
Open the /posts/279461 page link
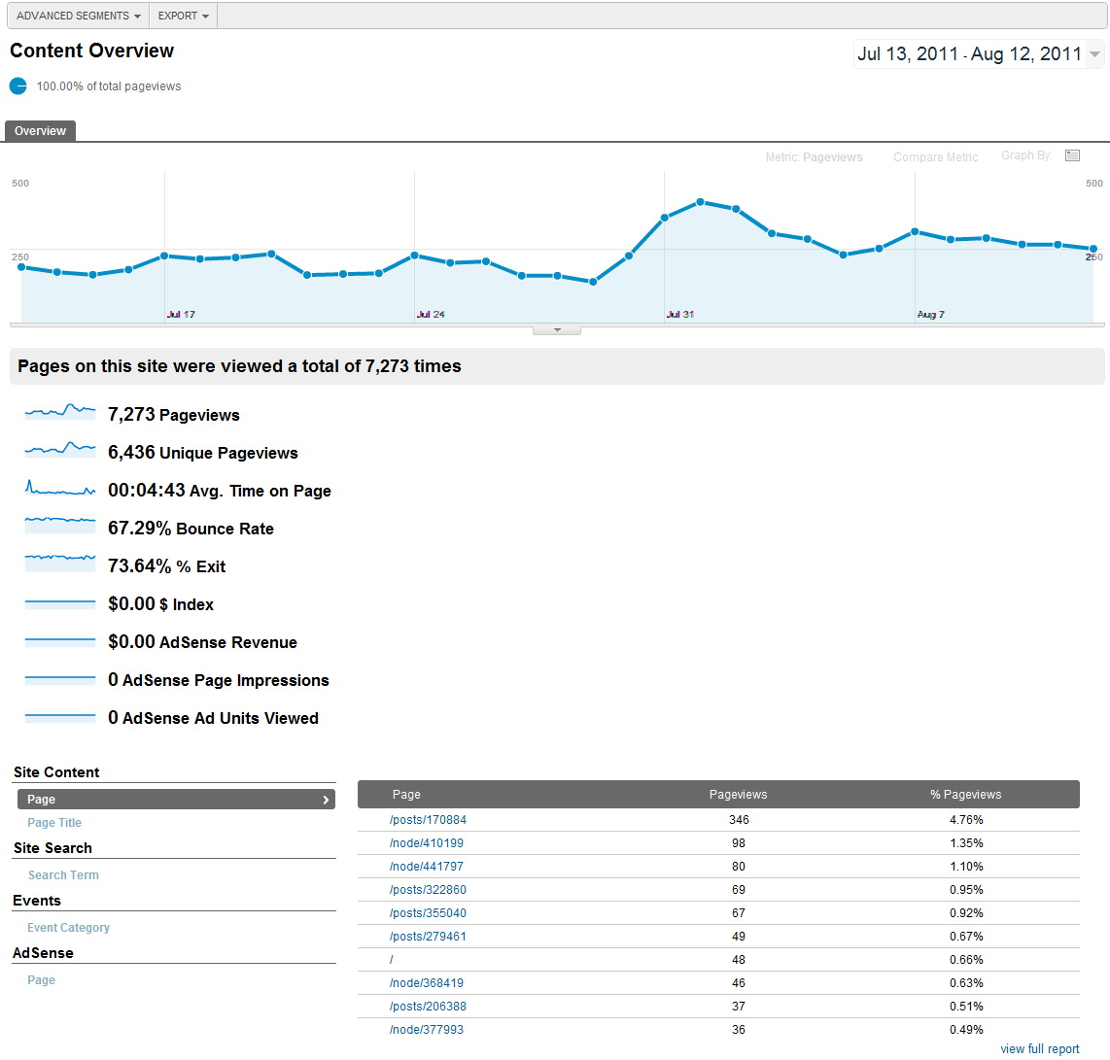pyautogui.click(x=428, y=937)
